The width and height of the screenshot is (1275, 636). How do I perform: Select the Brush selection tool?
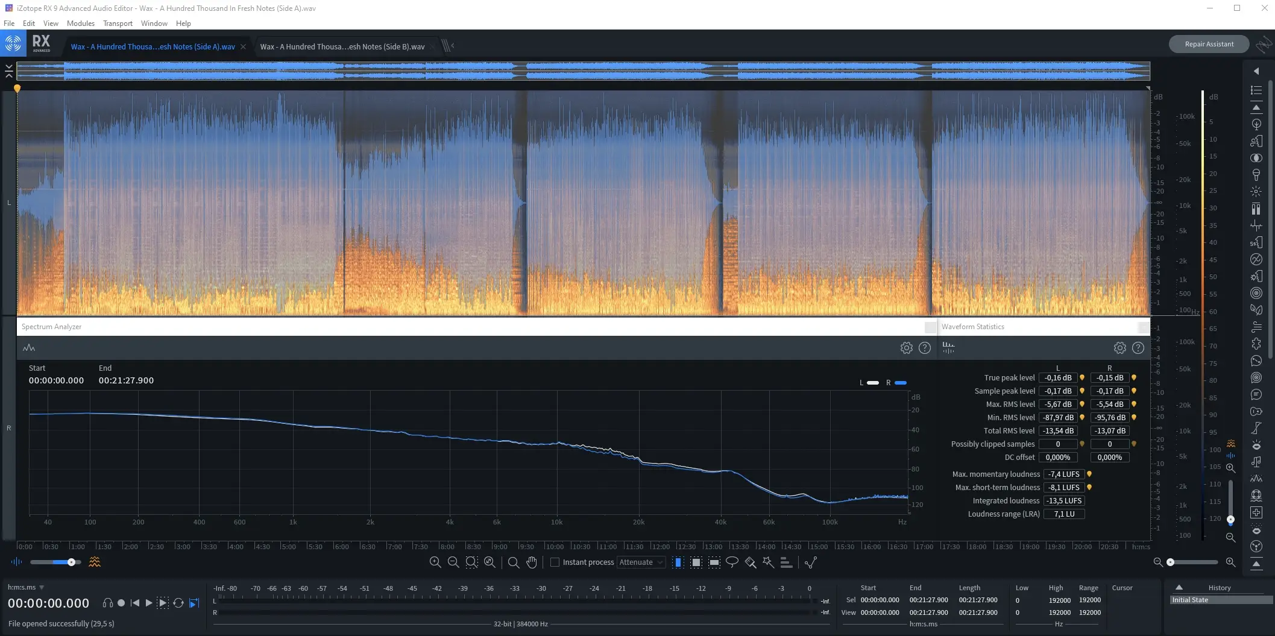click(750, 562)
